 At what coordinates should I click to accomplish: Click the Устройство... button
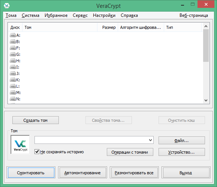point(181,152)
